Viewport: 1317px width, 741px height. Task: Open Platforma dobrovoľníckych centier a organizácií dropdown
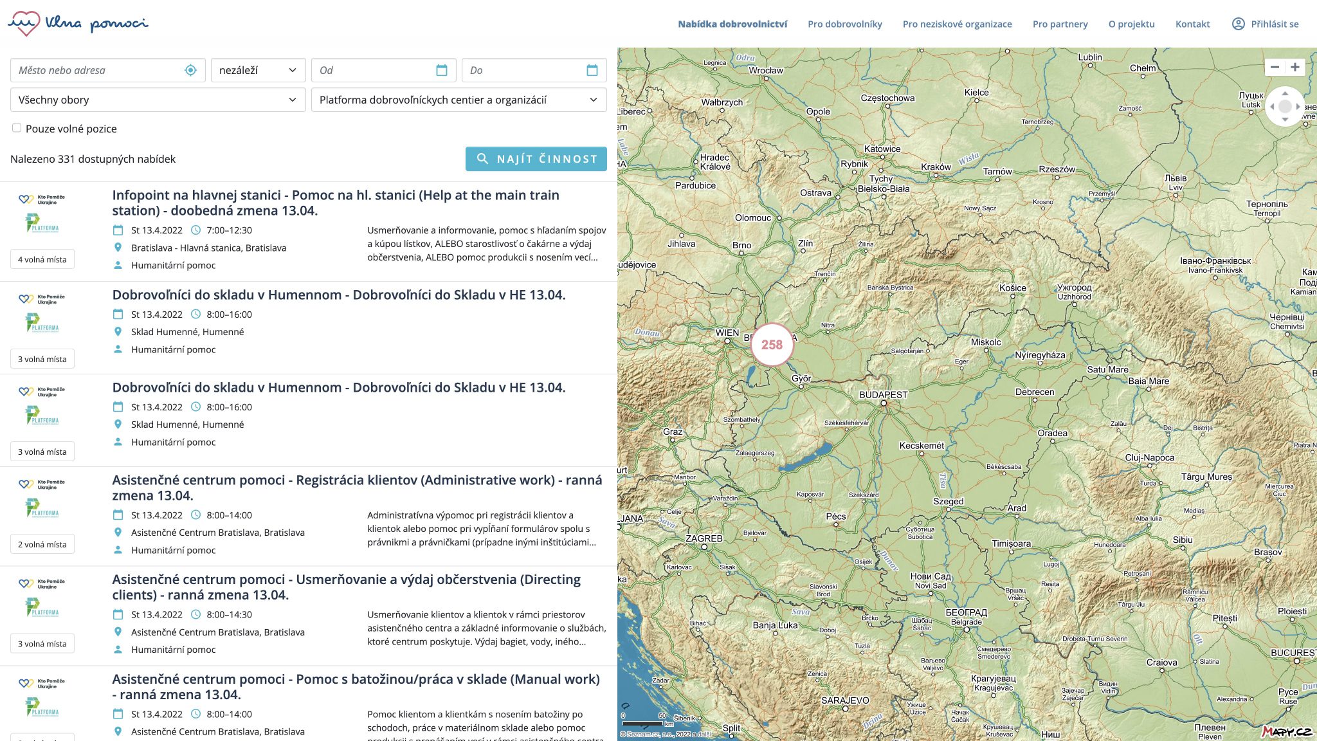(x=459, y=100)
